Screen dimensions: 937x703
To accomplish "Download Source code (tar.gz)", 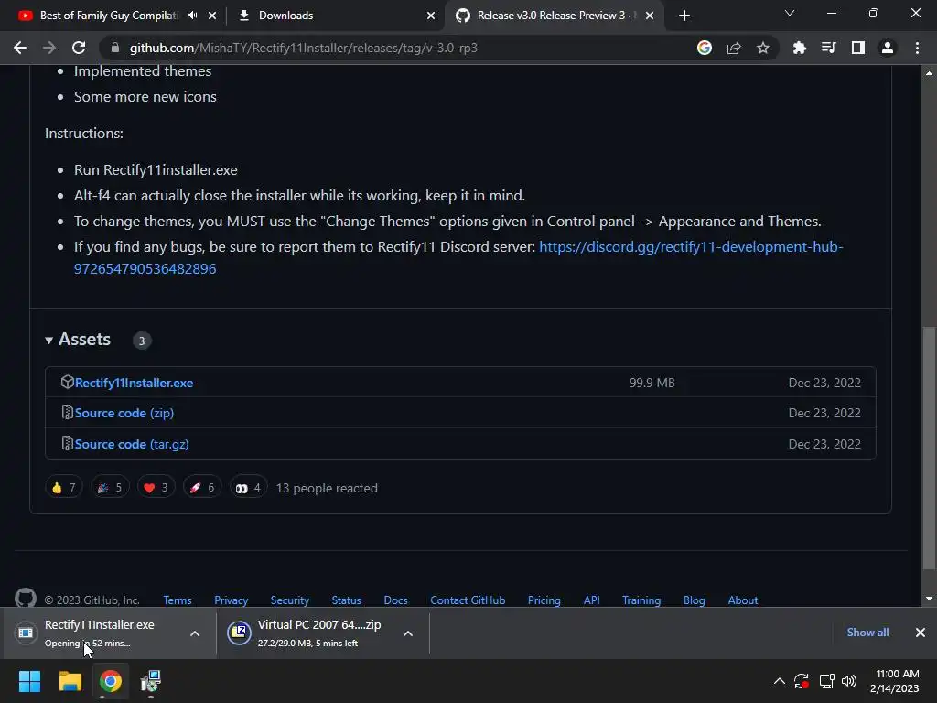I will point(132,444).
